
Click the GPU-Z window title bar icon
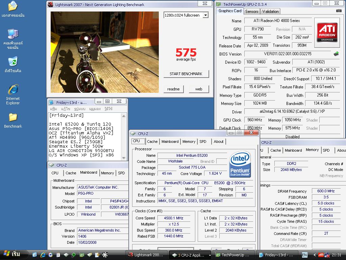pyautogui.click(x=219, y=4)
